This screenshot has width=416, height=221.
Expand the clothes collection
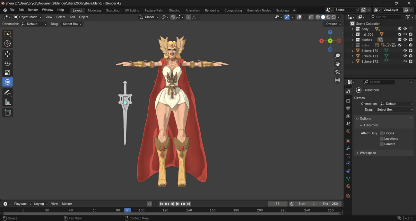[353, 40]
